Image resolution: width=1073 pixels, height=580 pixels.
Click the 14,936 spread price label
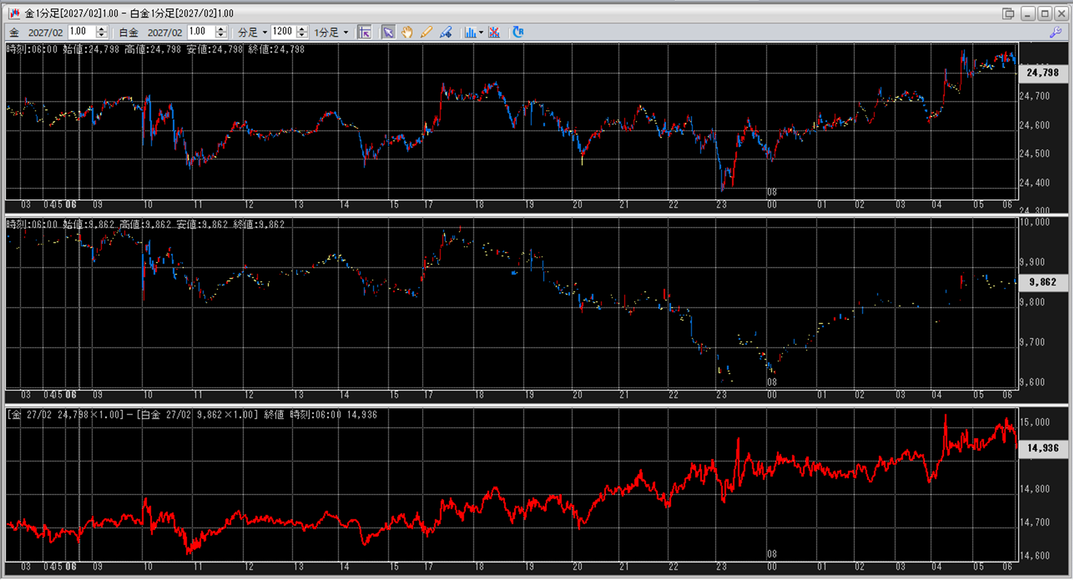coord(1043,448)
